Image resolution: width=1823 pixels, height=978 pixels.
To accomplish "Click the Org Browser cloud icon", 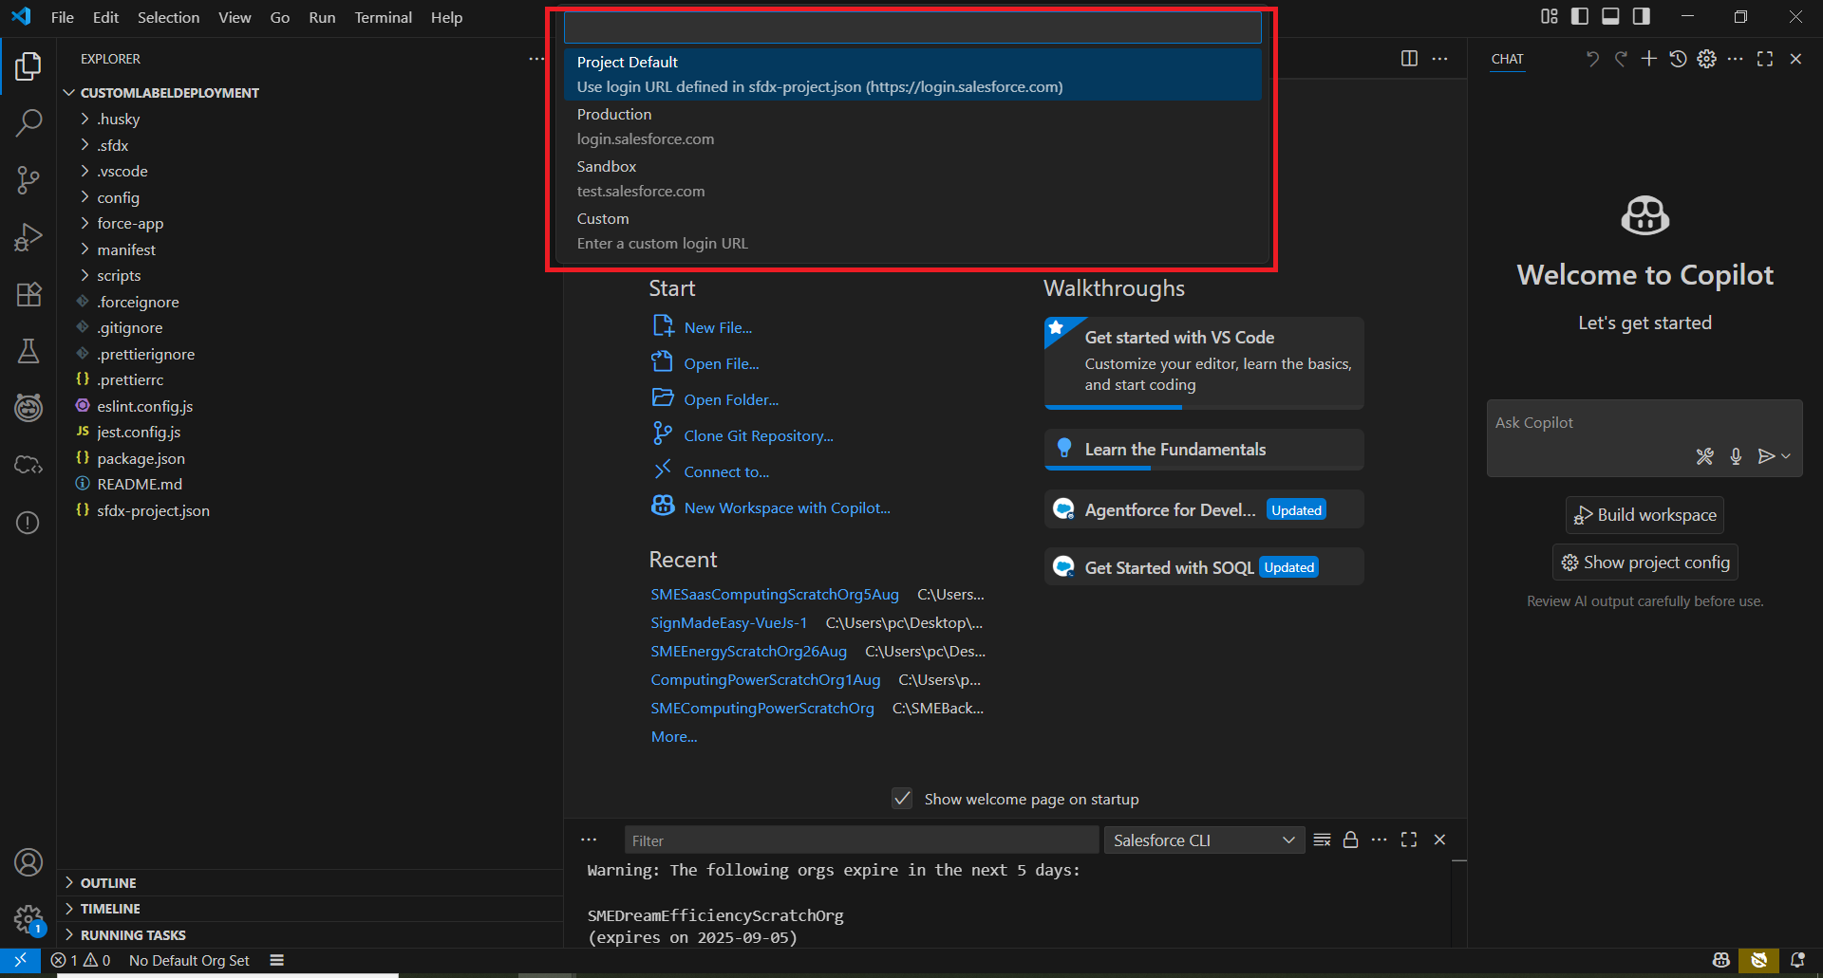I will pyautogui.click(x=28, y=465).
